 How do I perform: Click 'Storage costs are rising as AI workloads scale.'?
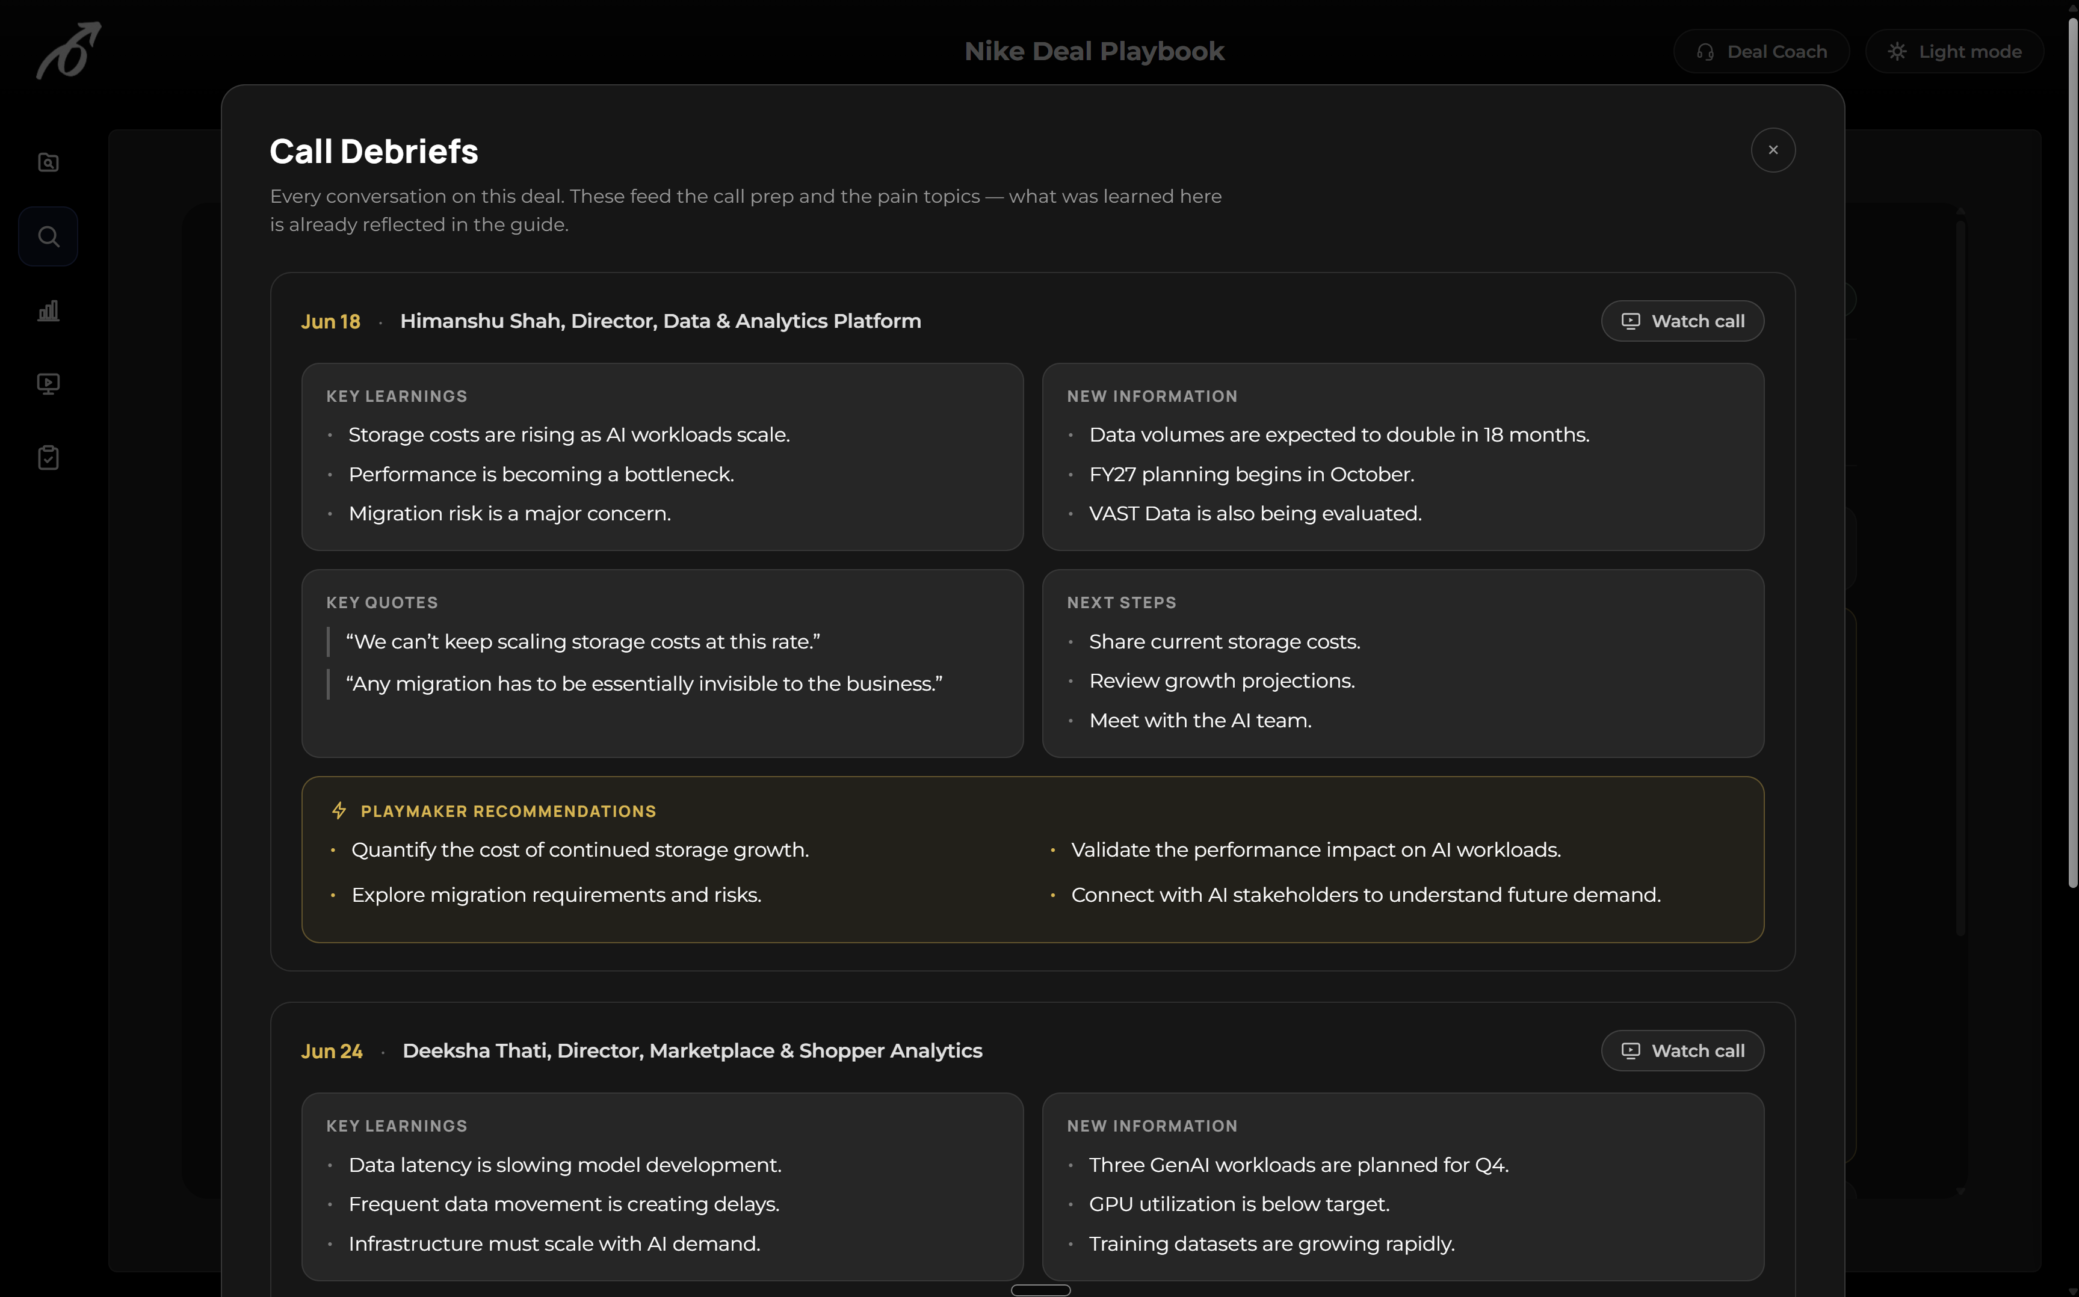click(x=569, y=435)
